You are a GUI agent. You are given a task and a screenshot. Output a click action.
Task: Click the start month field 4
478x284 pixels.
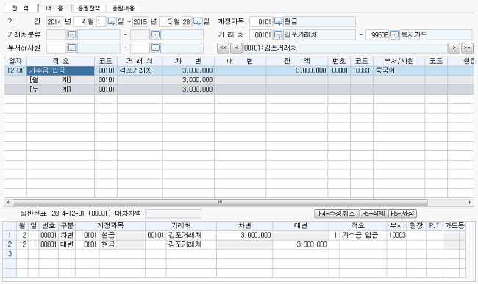(80, 21)
